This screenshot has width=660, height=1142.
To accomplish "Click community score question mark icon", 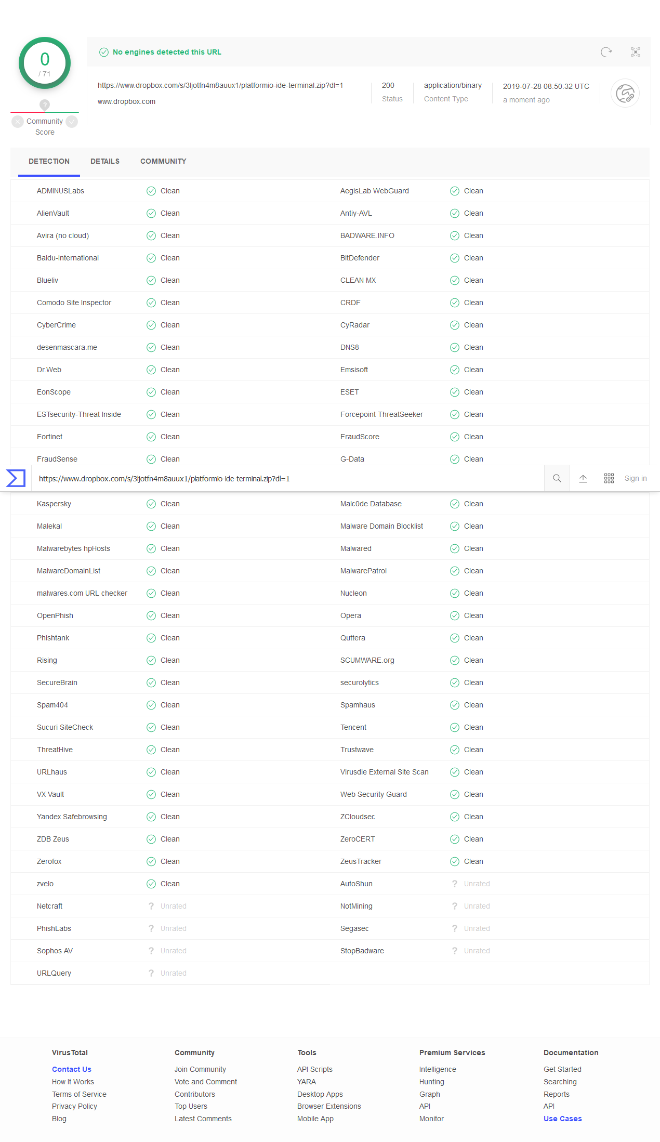I will [x=45, y=104].
